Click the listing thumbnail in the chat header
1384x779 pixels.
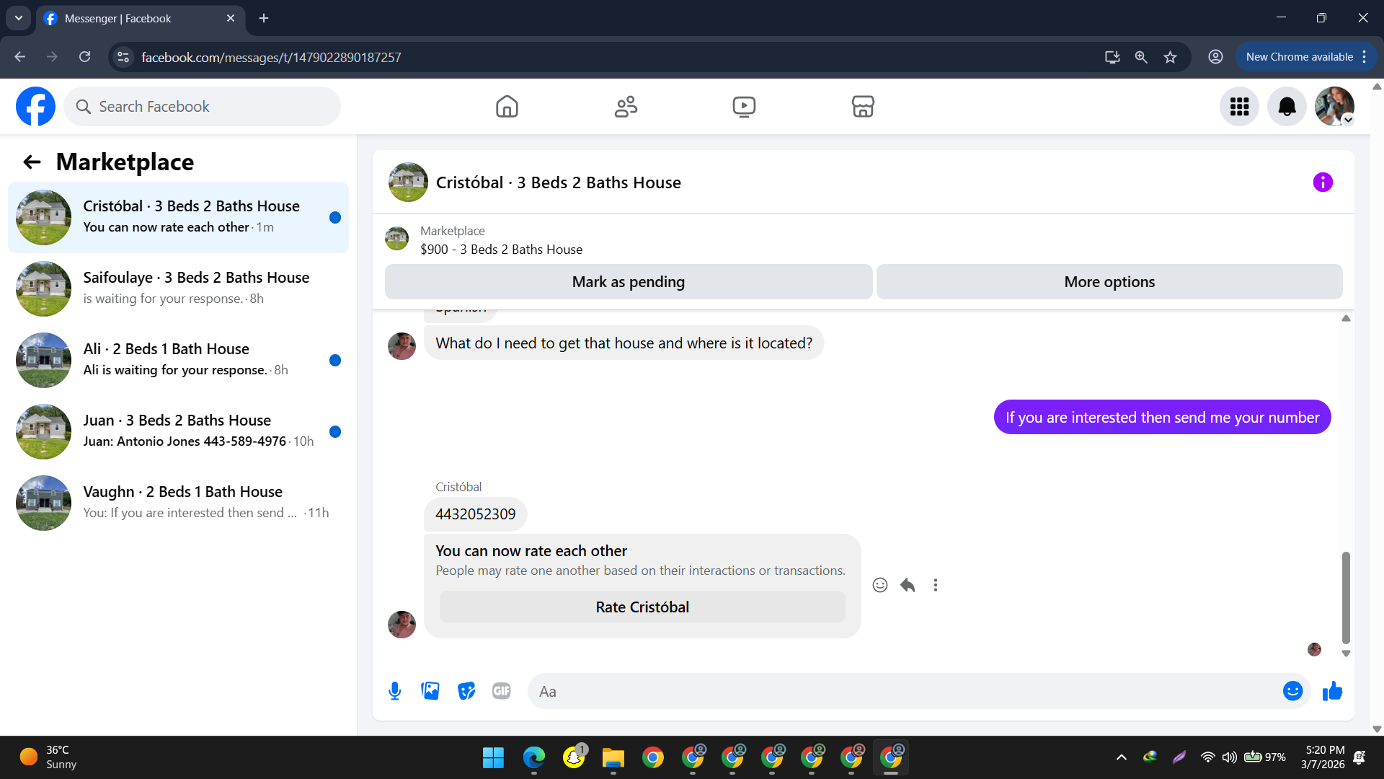(408, 182)
